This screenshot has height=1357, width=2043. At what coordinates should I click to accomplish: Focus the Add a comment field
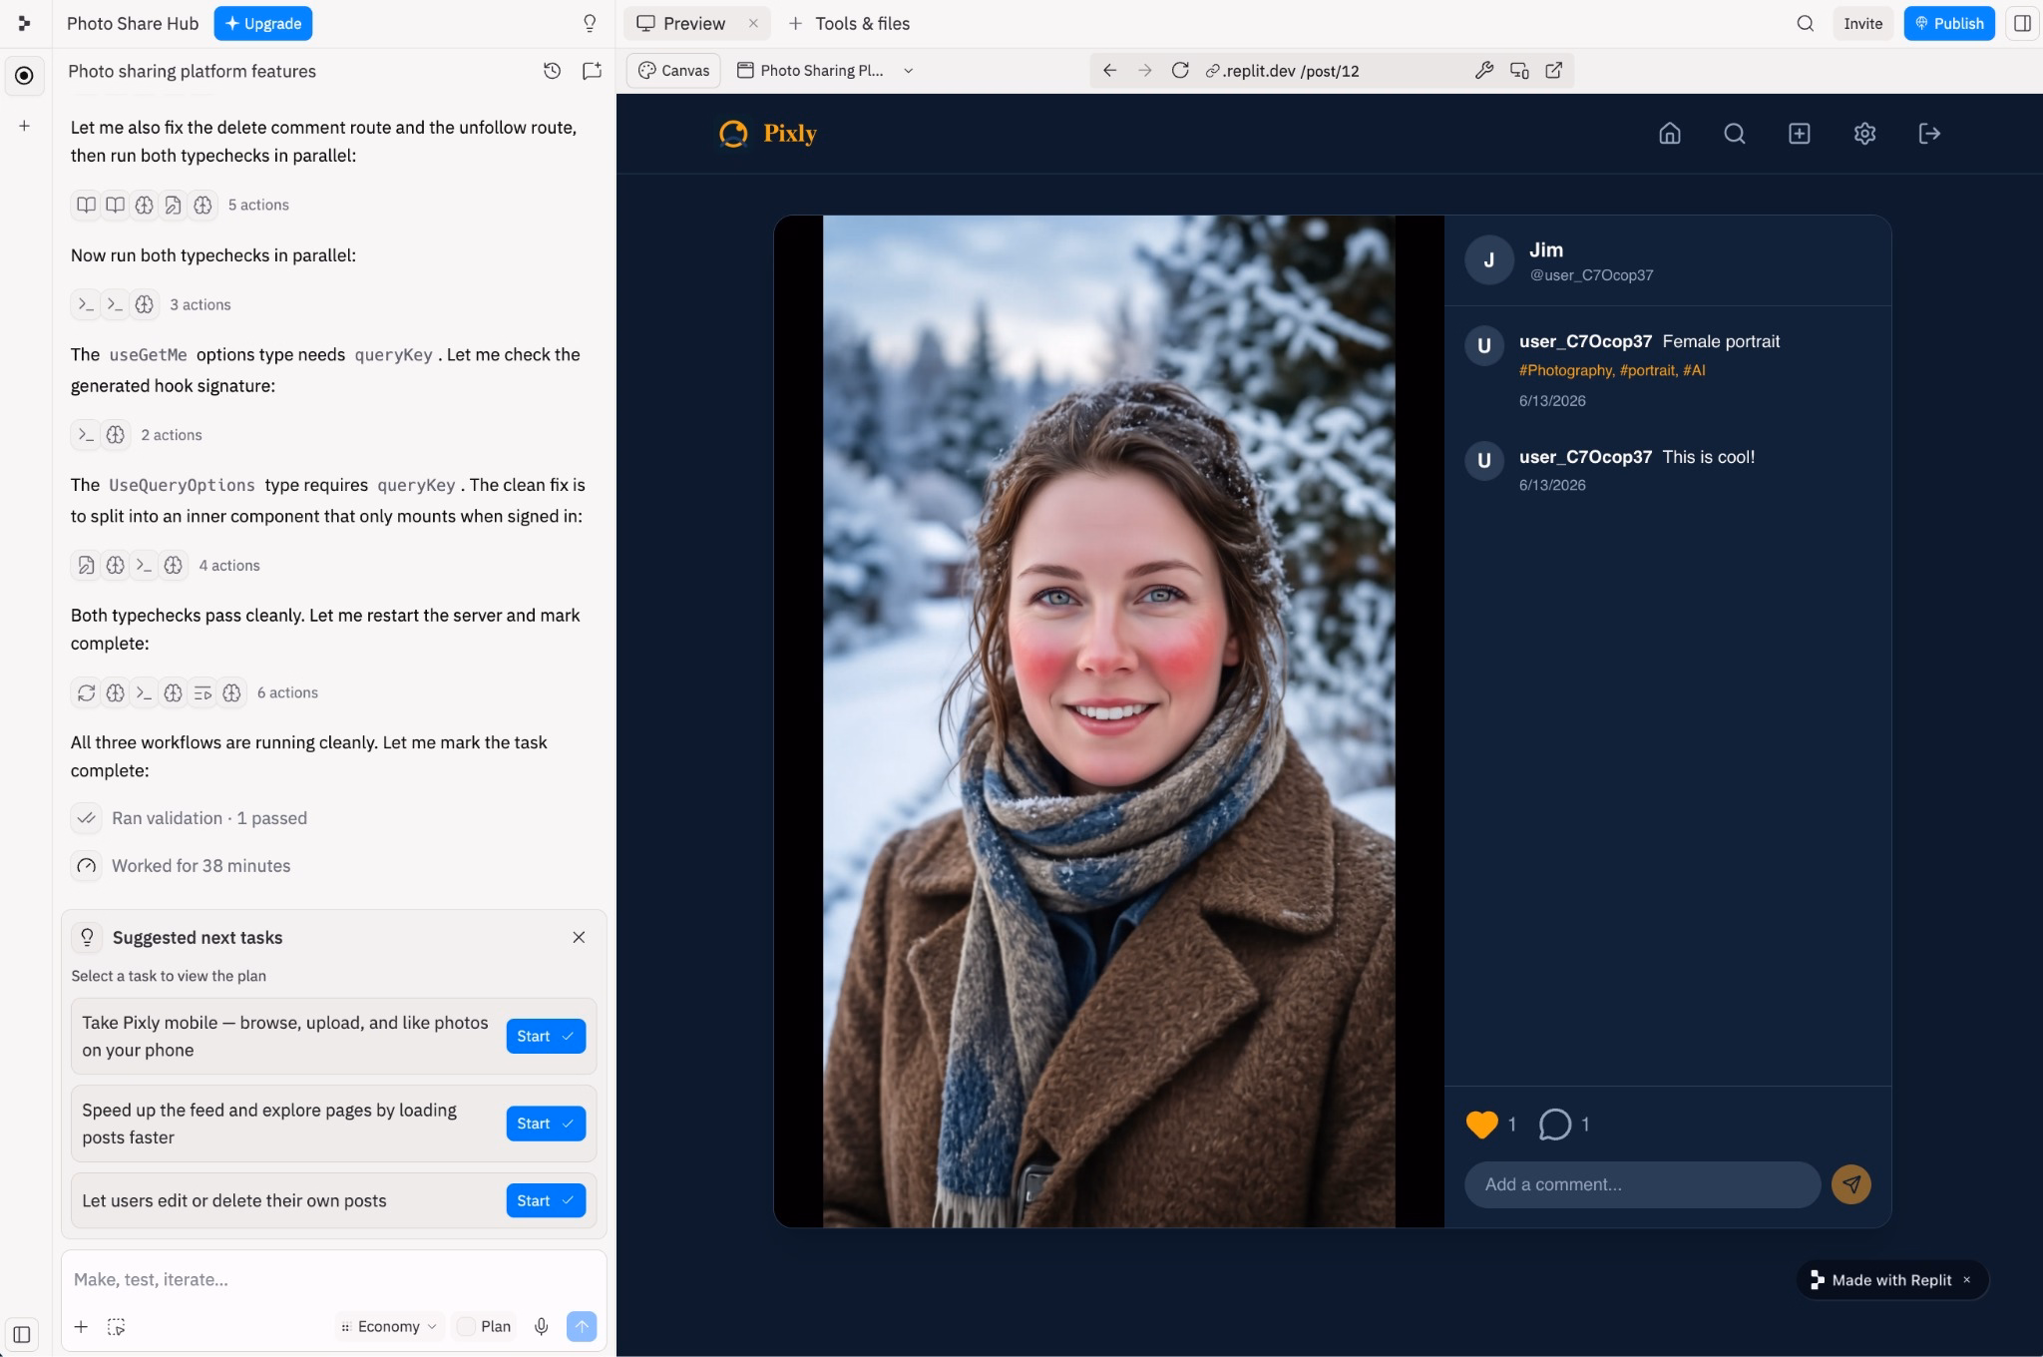[1642, 1184]
